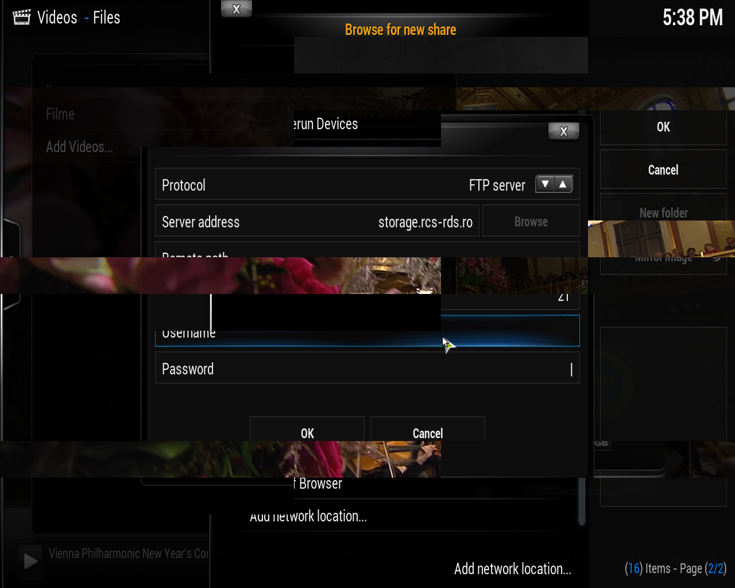The image size is (735, 588).
Task: Open the Protocol FTP server row
Action: pyautogui.click(x=367, y=184)
